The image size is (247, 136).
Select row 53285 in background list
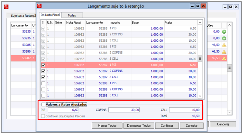click(23, 45)
